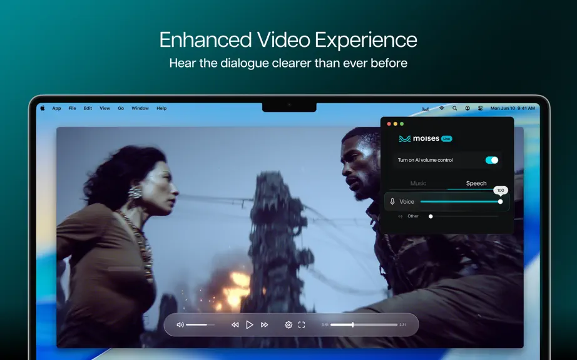Click the 'Turn on AI volume control' label

[x=425, y=160]
